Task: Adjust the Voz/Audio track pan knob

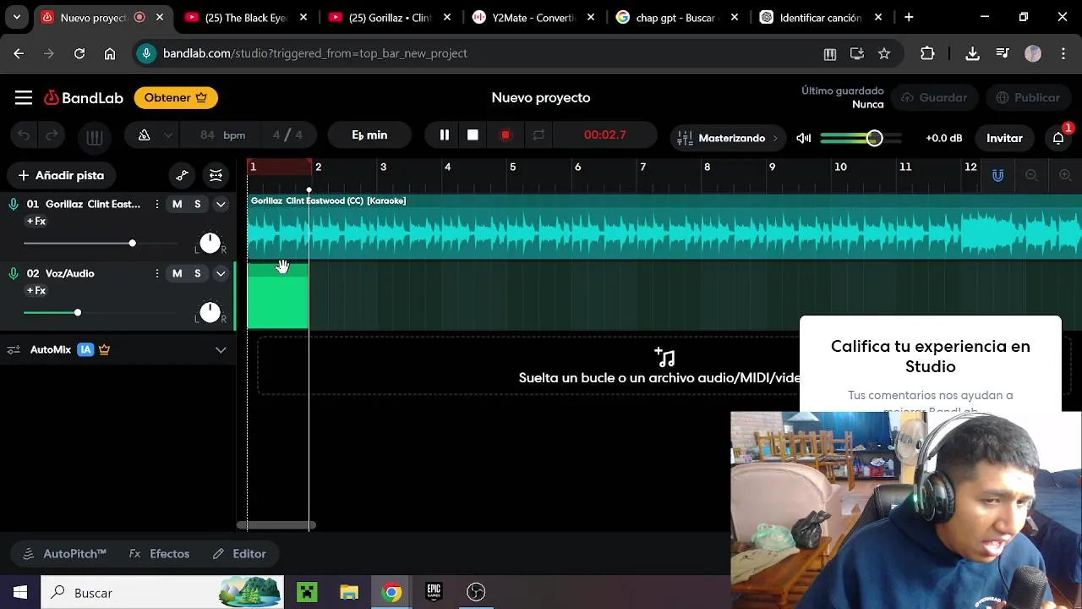Action: 210,313
